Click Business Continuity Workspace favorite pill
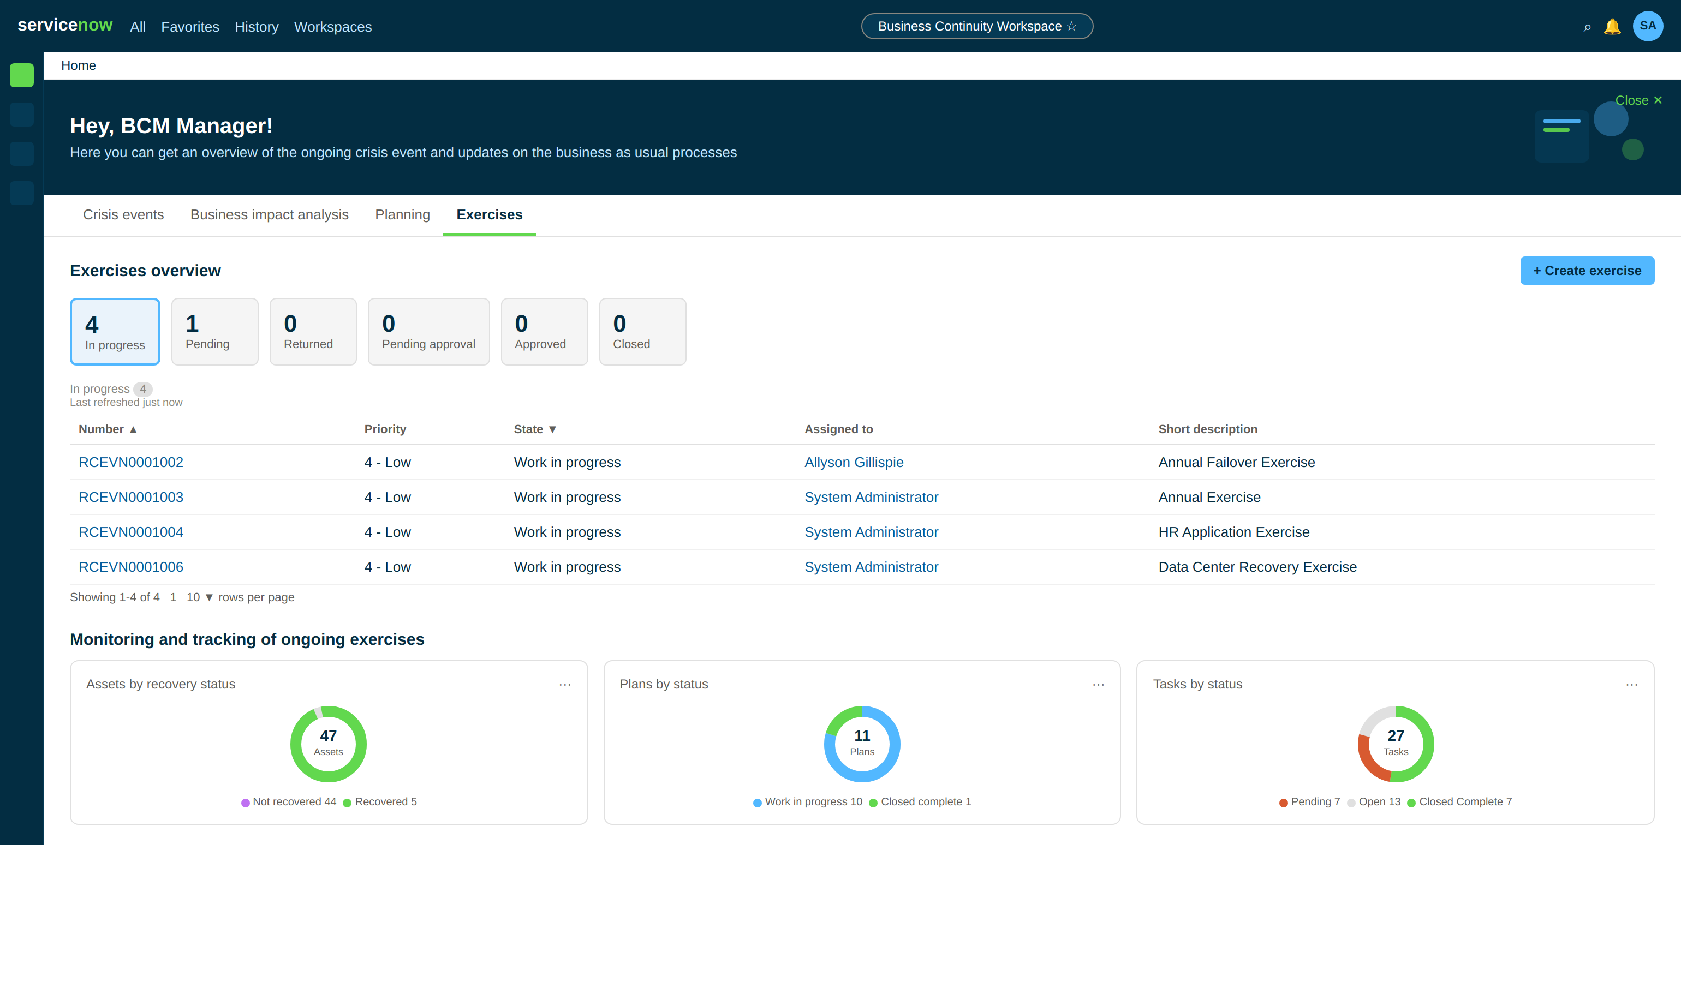 pos(976,26)
